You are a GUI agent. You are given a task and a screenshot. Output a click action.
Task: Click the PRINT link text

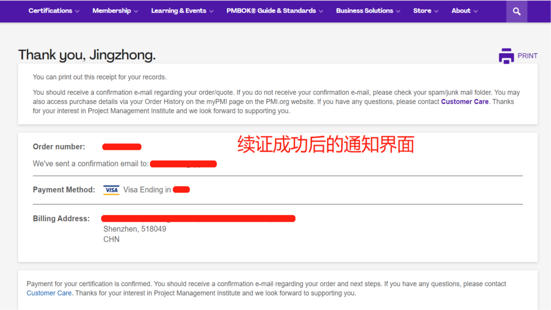[528, 56]
